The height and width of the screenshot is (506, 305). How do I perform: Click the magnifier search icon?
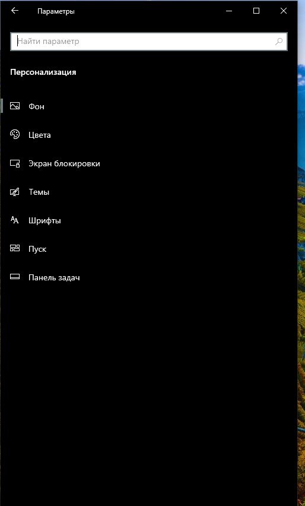[x=279, y=42]
